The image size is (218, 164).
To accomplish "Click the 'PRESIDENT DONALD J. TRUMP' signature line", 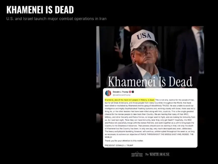I will coord(119,145).
